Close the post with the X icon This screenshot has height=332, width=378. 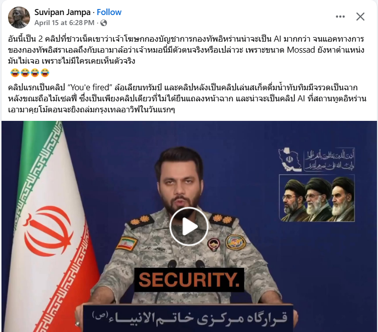tap(360, 17)
